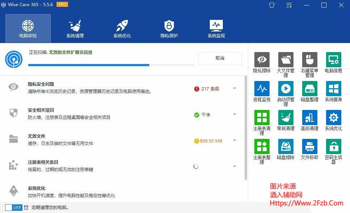Click the vertical scrollbar of the results list
Image resolution: width=350 pixels, height=213 pixels.
246,127
